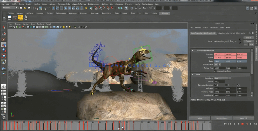Uncheck Degrees of Freedom Z checkbox
The width and height of the screenshot is (258, 131).
point(238,85)
